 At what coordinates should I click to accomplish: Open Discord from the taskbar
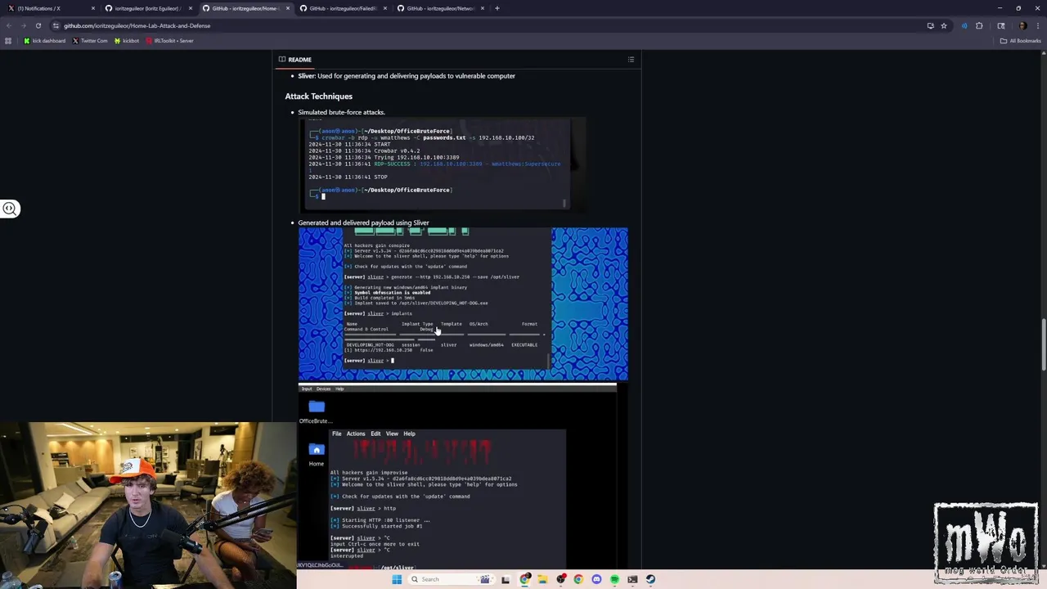click(x=596, y=579)
